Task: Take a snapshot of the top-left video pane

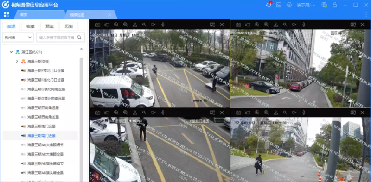Action: pos(97,25)
